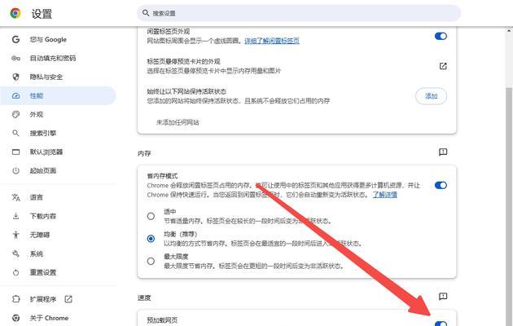Select the 适中 memory saving option
The height and width of the screenshot is (326, 513).
click(151, 216)
